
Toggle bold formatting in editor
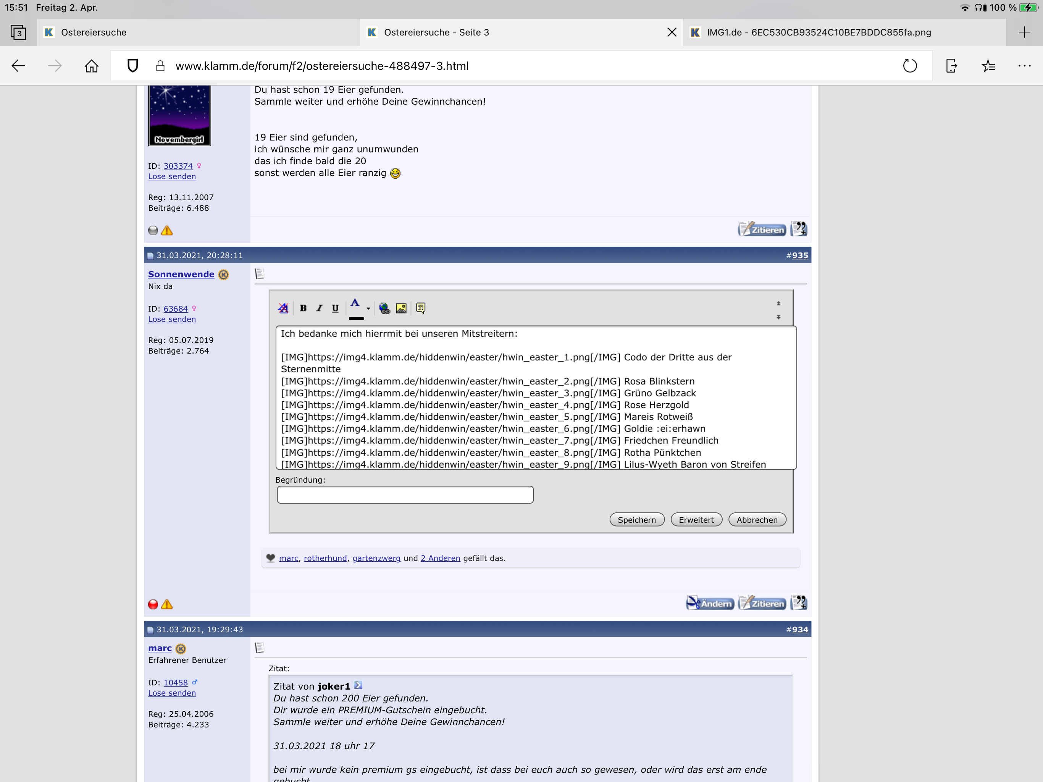click(303, 308)
